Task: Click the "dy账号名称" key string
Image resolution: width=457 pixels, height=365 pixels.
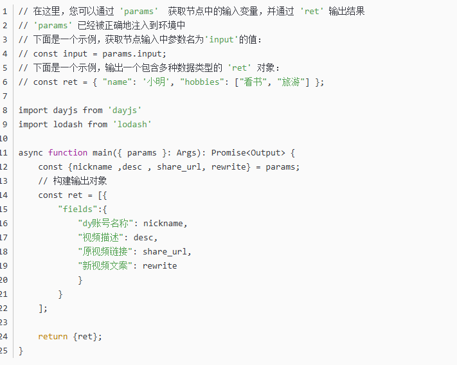Action: click(107, 223)
